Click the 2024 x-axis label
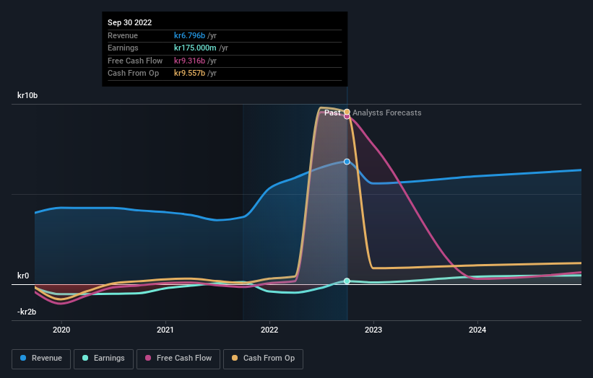 477,330
